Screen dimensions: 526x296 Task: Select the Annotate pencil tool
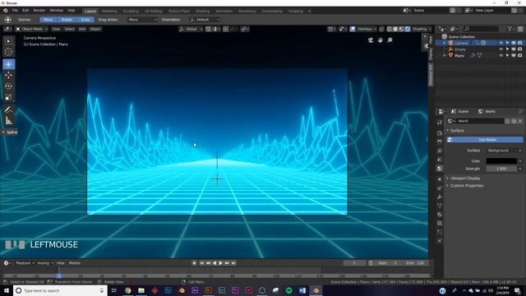coord(8,109)
